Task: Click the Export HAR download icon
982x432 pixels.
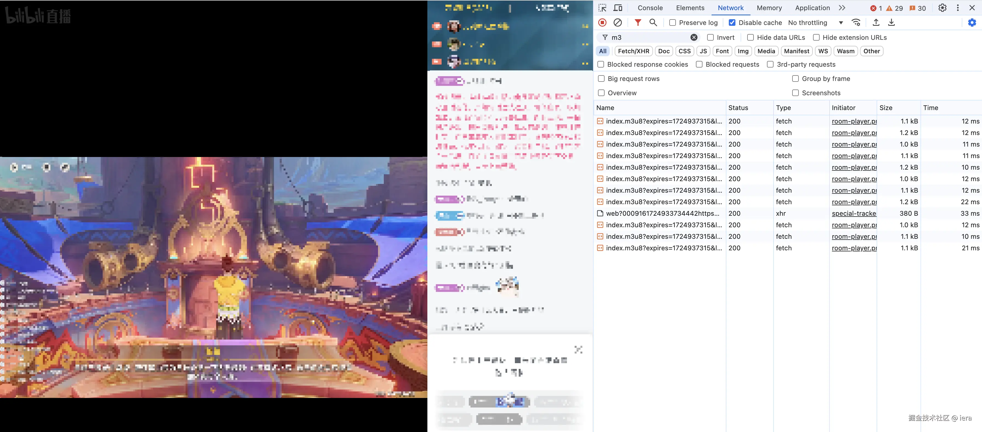Action: pos(891,23)
